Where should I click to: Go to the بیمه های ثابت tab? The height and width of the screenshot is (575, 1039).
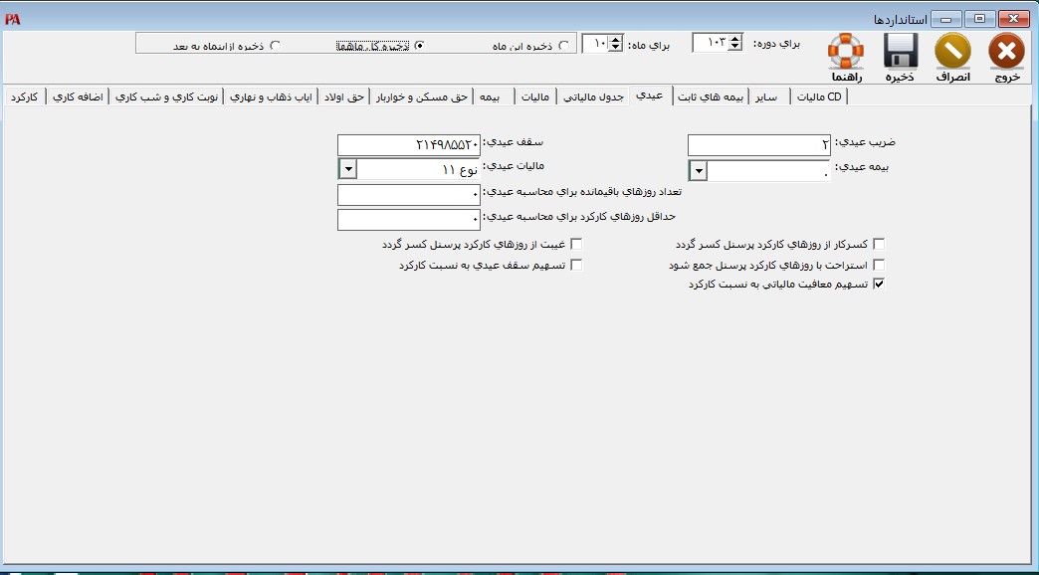[x=712, y=96]
